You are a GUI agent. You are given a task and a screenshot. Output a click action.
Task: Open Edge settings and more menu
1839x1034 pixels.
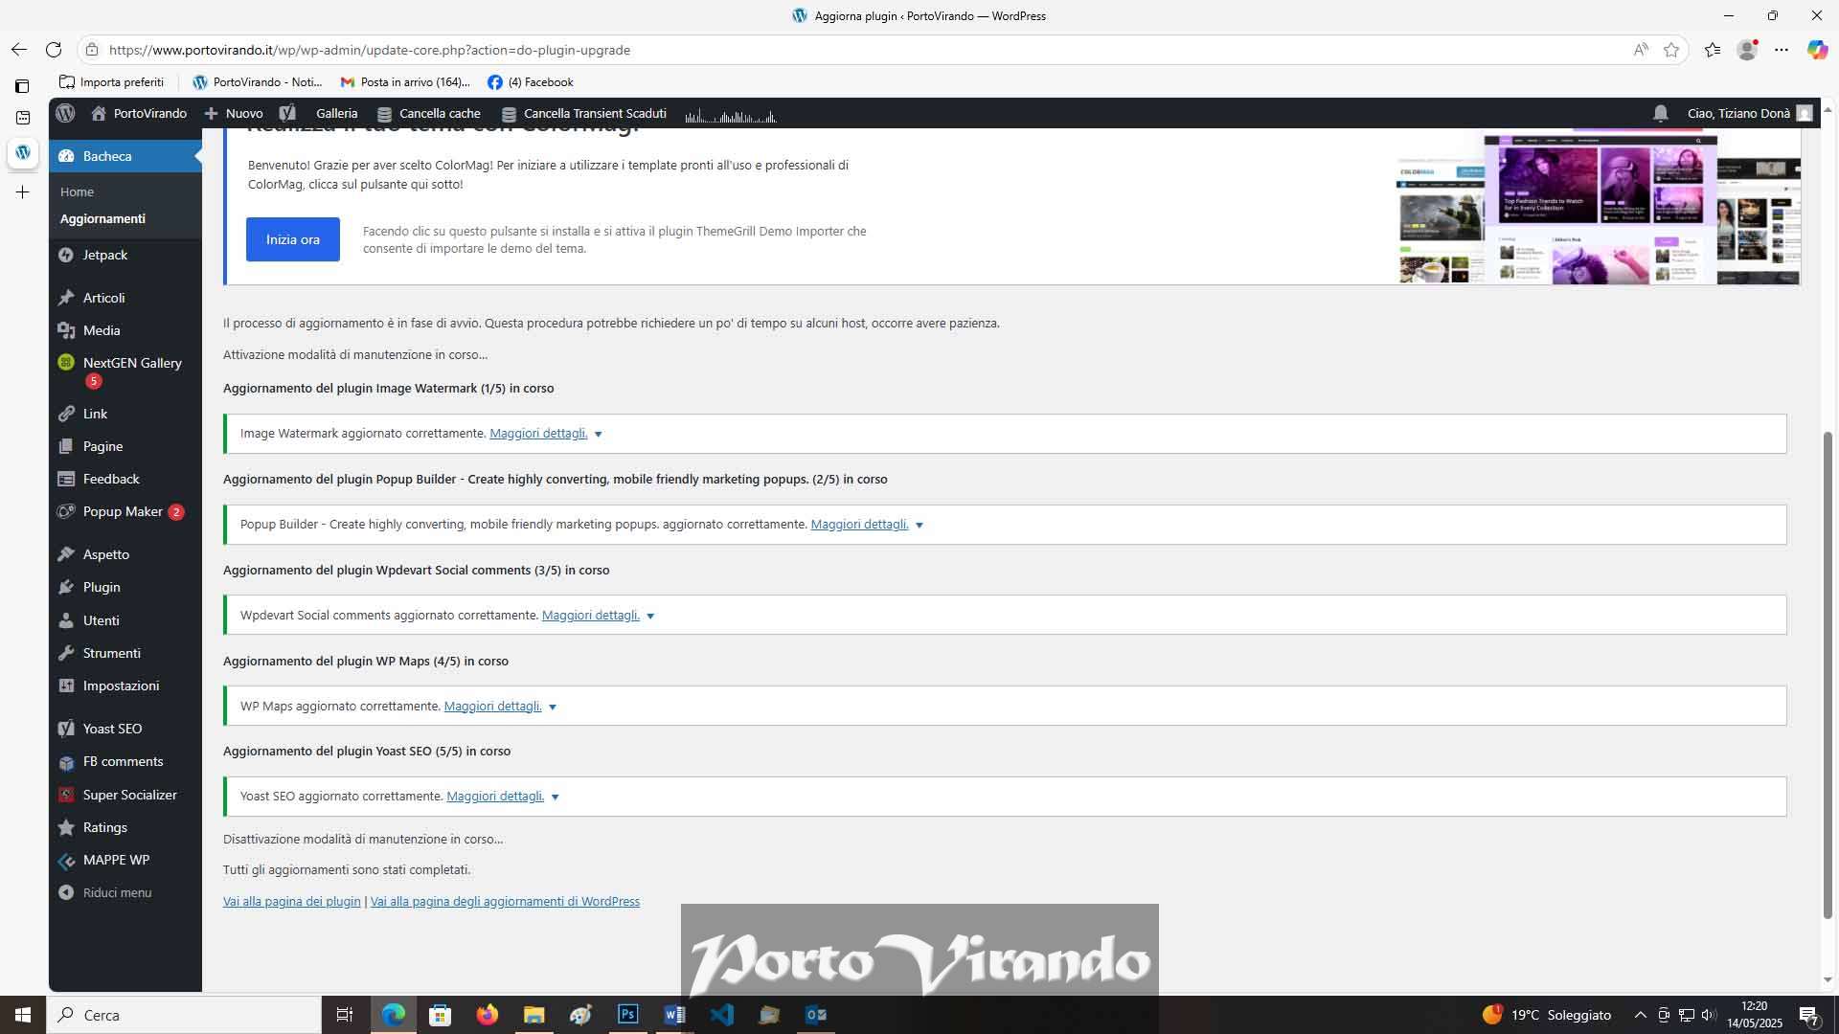click(1782, 50)
